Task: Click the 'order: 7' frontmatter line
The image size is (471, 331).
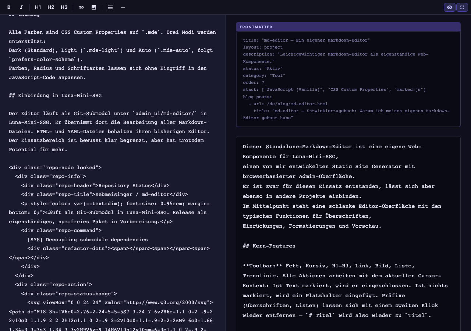Action: point(254,82)
